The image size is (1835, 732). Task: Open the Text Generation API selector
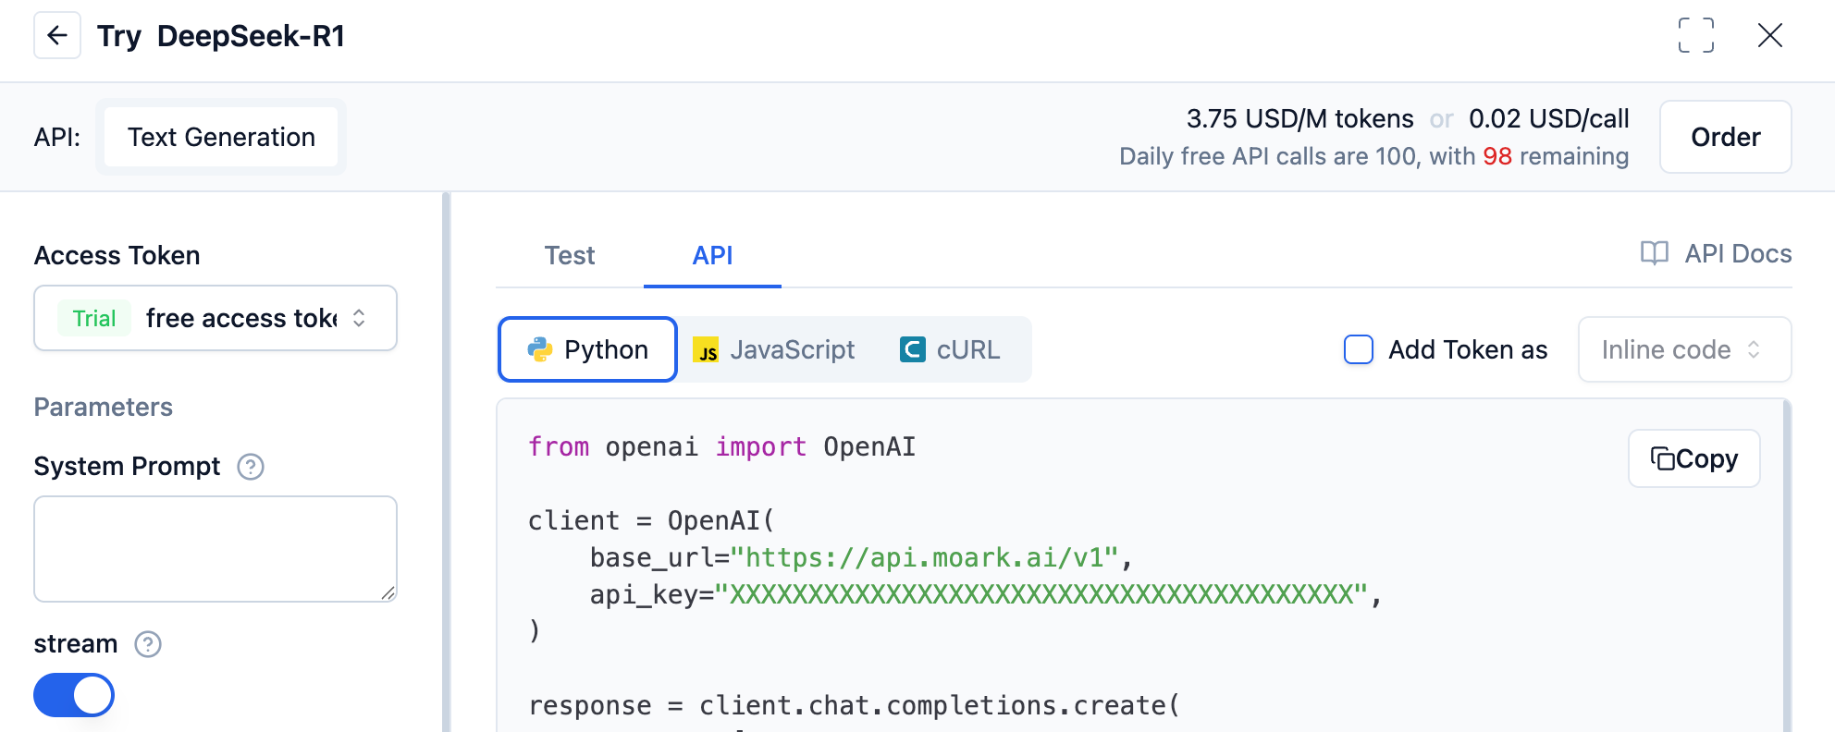coord(221,137)
